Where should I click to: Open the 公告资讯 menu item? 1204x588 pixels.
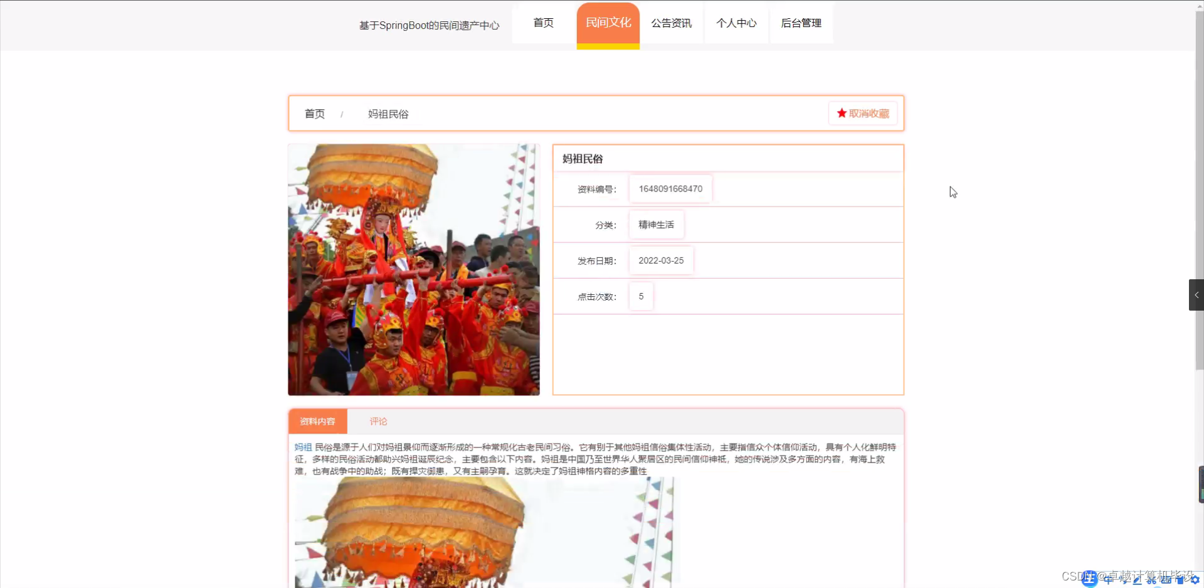coord(671,23)
